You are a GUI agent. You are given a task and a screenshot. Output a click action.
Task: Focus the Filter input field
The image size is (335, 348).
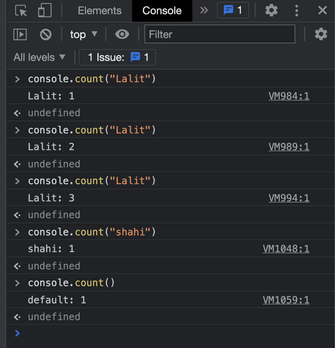[220, 34]
